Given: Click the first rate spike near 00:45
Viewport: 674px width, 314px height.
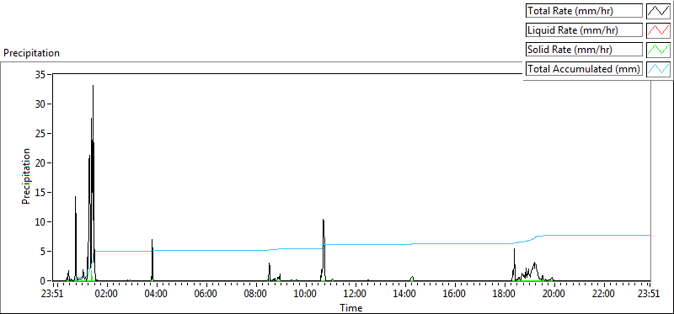Looking at the screenshot, I should tap(76, 197).
